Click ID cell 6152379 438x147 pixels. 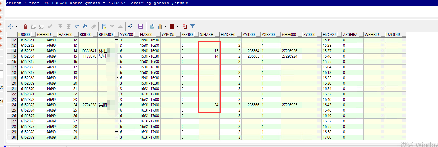pyautogui.click(x=26, y=137)
